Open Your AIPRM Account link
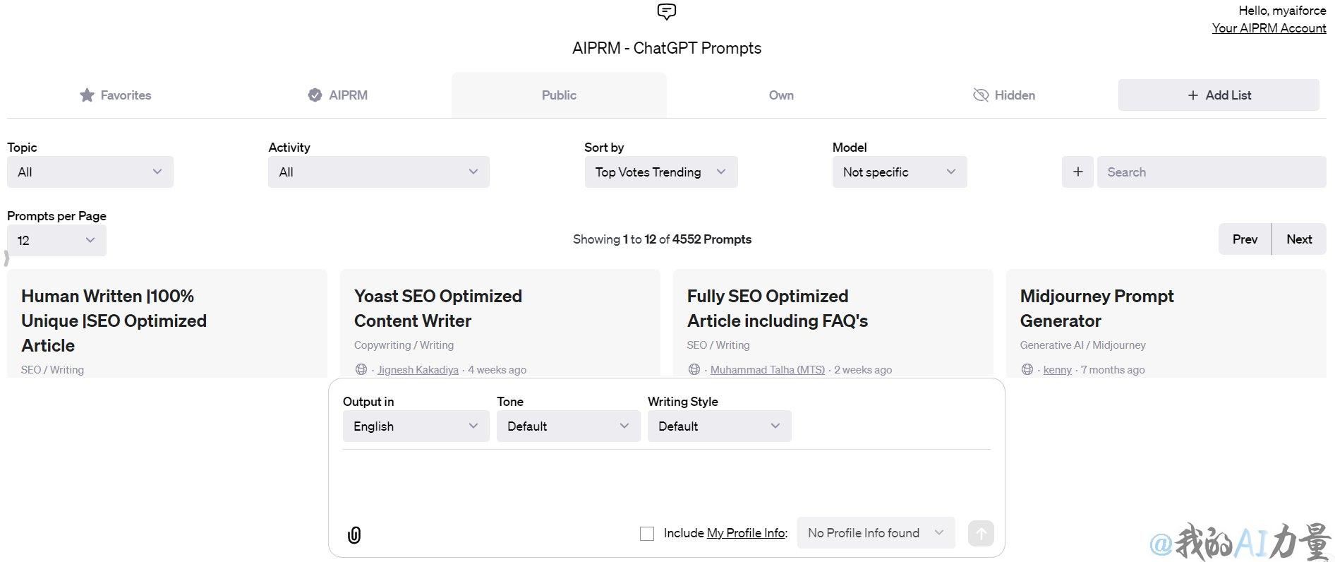This screenshot has height=562, width=1335. click(x=1269, y=28)
